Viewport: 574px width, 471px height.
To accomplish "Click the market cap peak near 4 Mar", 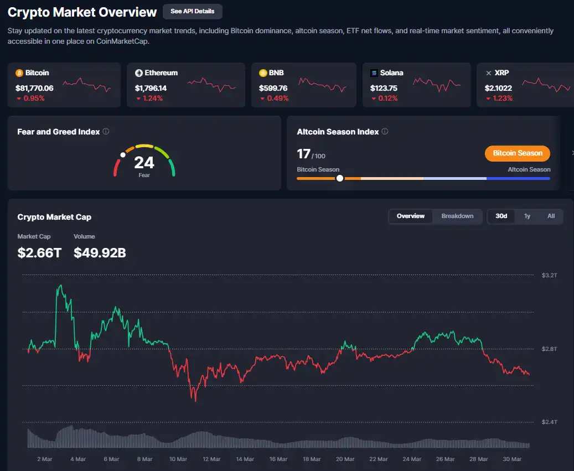I will [x=58, y=287].
